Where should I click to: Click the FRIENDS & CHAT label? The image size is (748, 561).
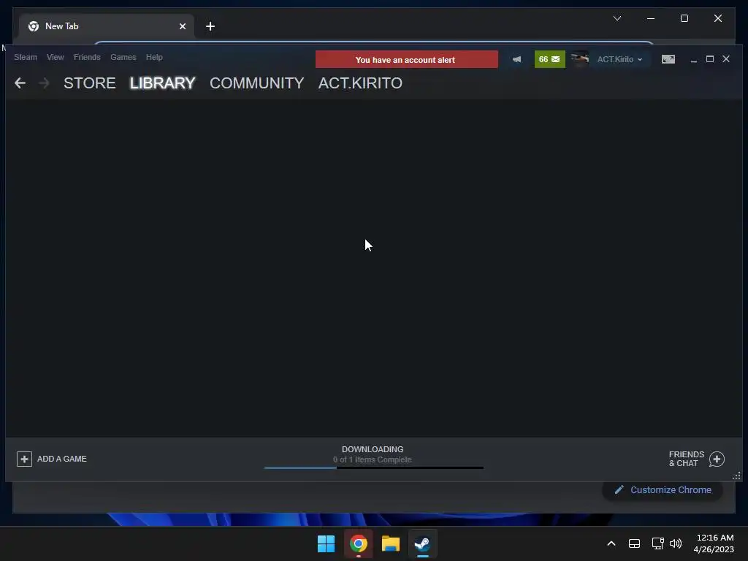687,459
